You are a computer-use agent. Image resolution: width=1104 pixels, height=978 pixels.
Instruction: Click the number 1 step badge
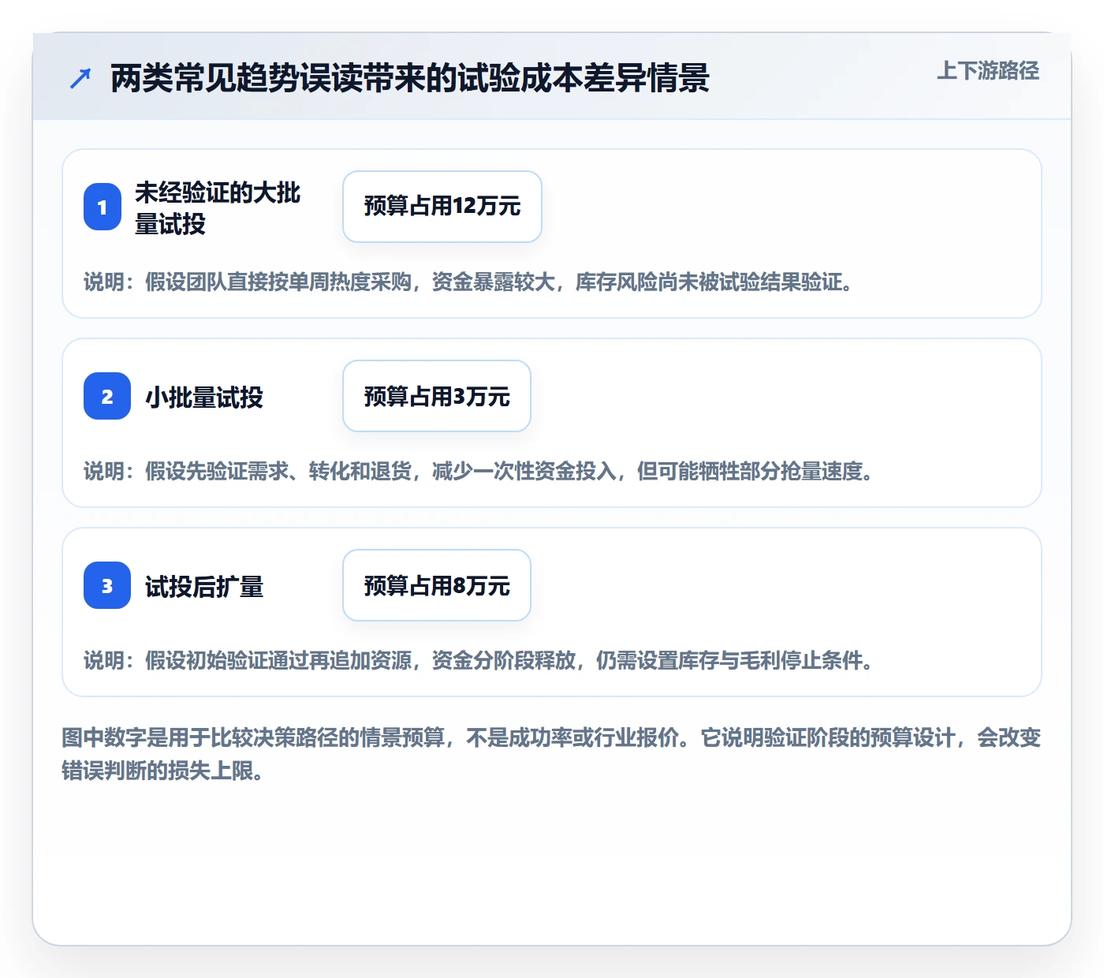(x=103, y=207)
